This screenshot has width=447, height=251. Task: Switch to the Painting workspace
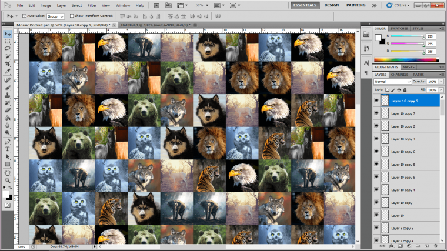[x=356, y=5]
